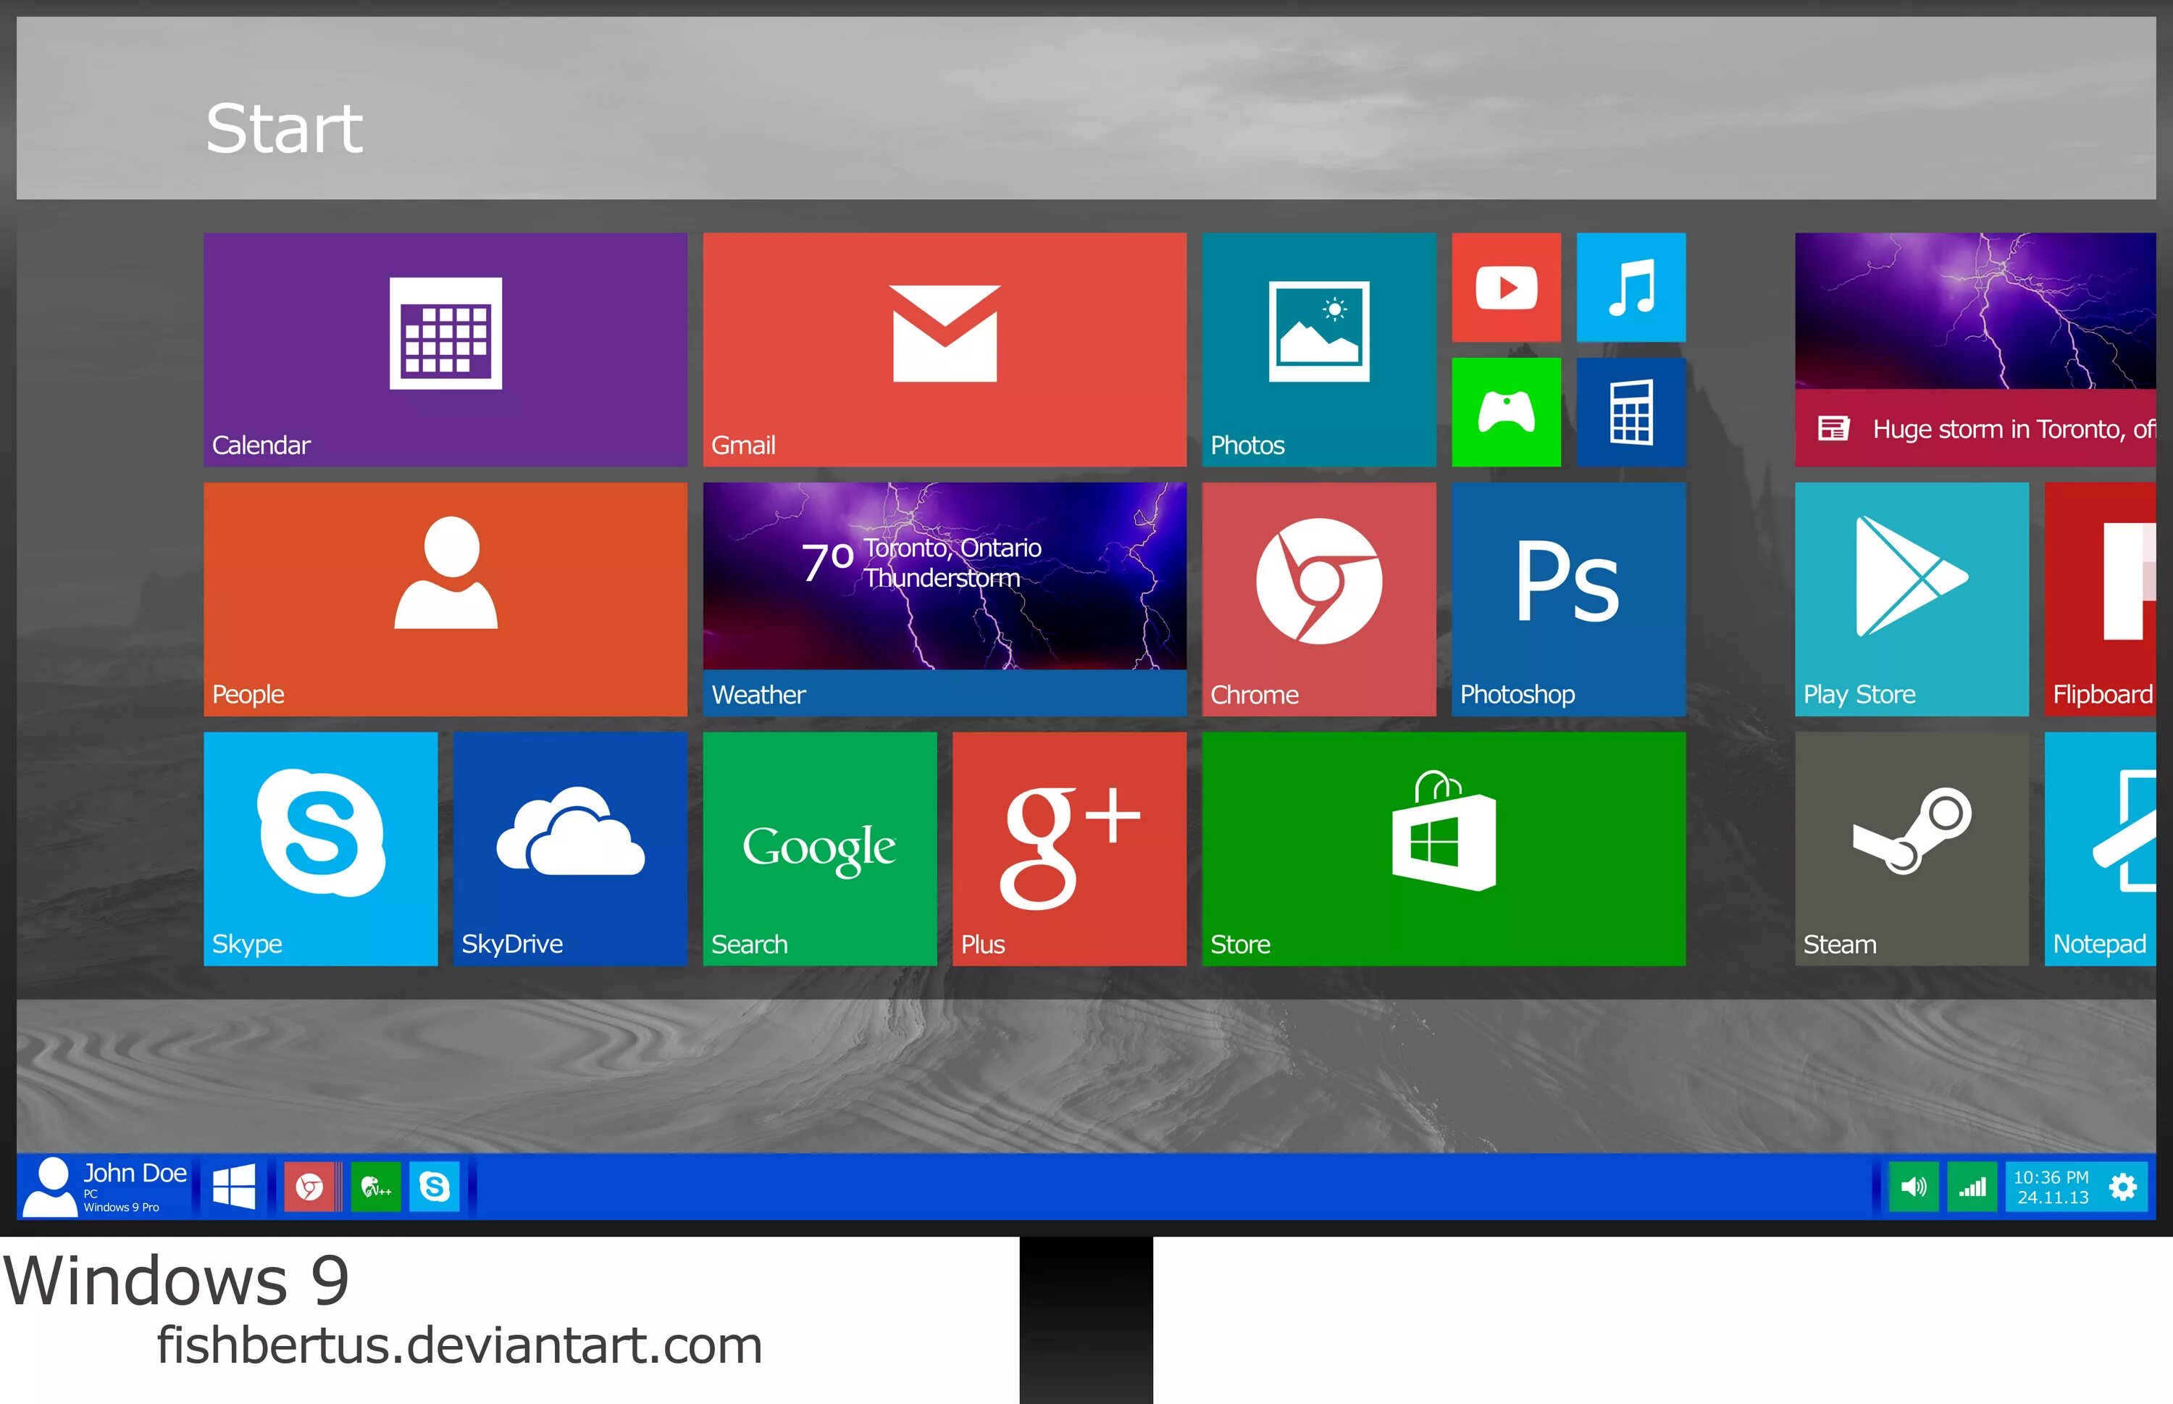This screenshot has width=2173, height=1404.
Task: Open the Google Plus tile
Action: point(1069,848)
